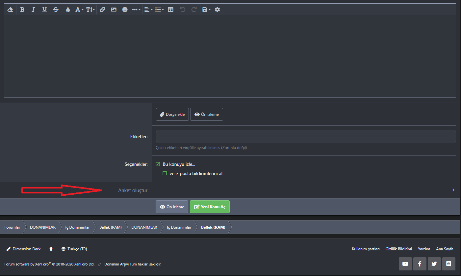
Task: Open the smiley emoji picker
Action: pos(125,10)
